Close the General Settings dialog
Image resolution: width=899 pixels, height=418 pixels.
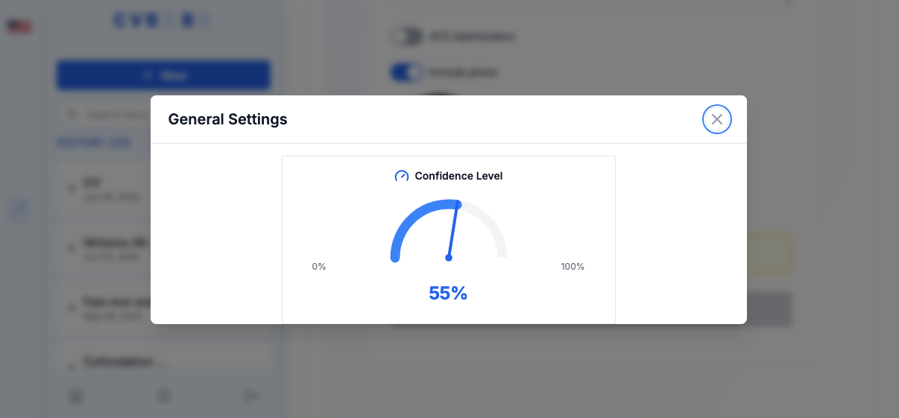tap(717, 119)
